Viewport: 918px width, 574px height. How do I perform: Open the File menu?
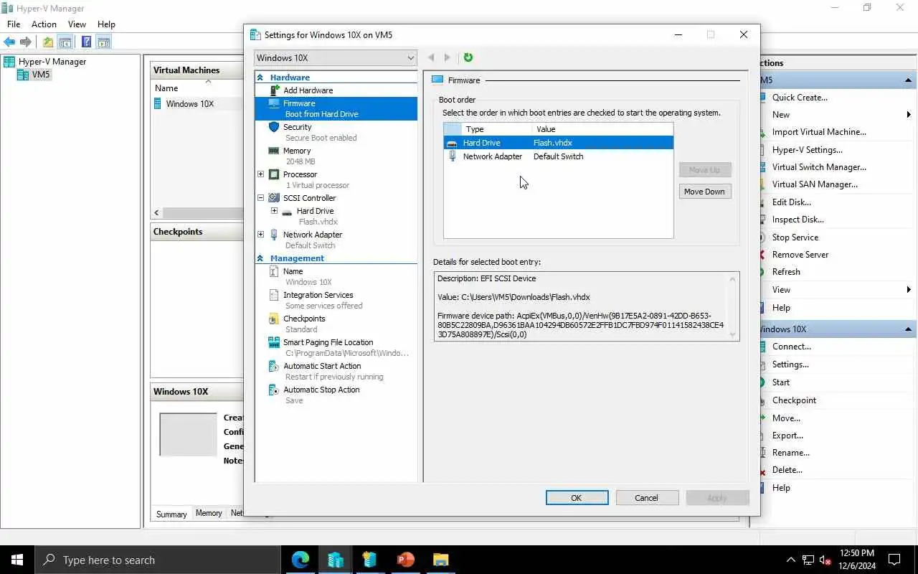[x=14, y=24]
